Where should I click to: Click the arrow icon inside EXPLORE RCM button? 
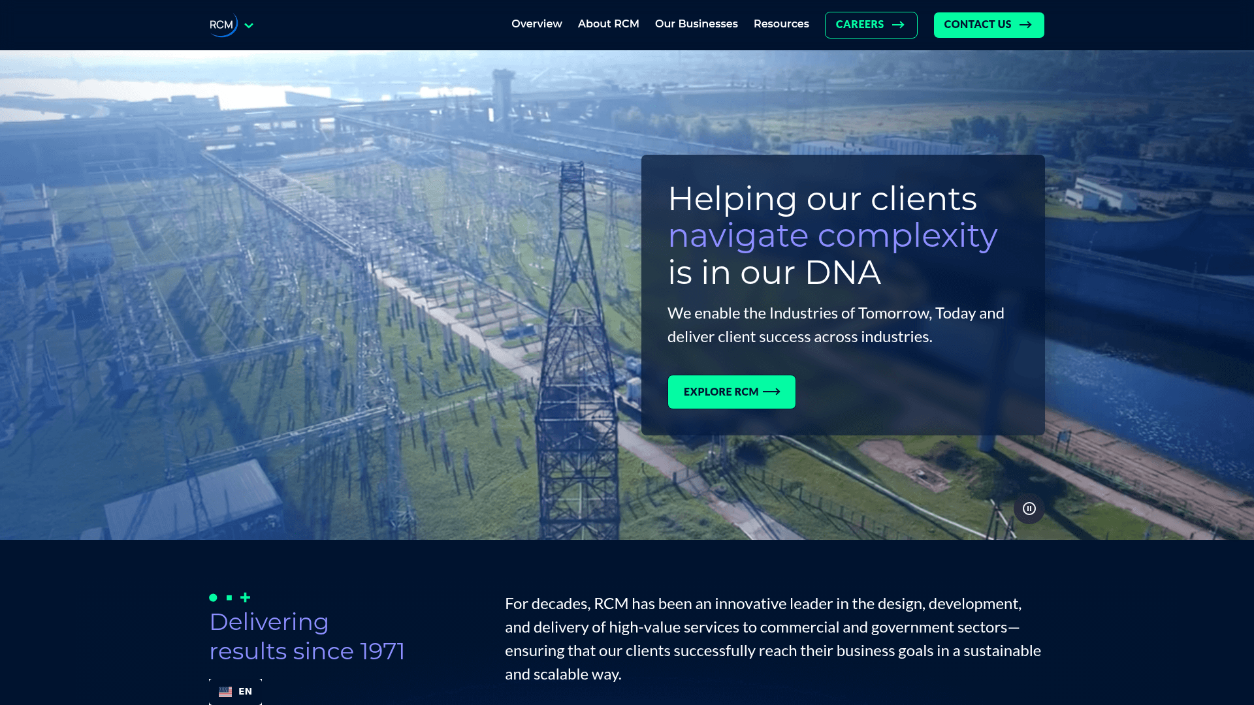pos(773,392)
